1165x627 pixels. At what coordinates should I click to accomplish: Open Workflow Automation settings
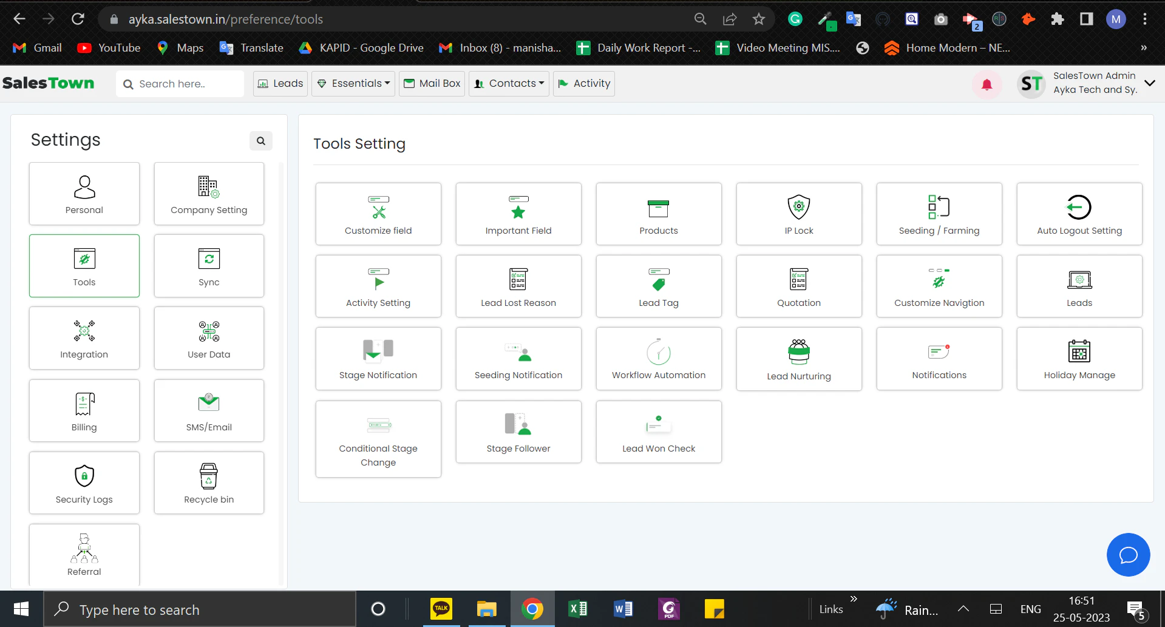pos(658,358)
